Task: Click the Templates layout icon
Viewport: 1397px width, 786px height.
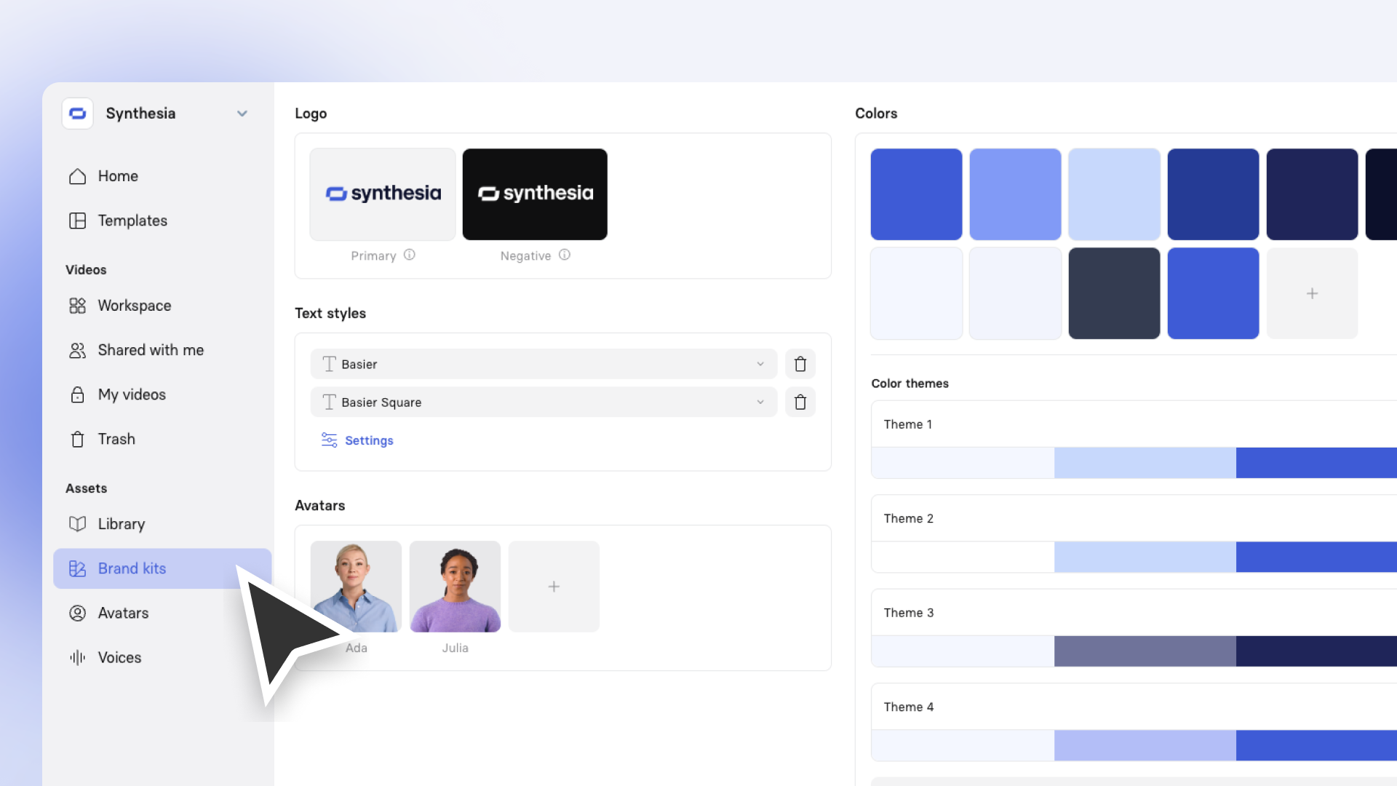Action: click(x=77, y=221)
